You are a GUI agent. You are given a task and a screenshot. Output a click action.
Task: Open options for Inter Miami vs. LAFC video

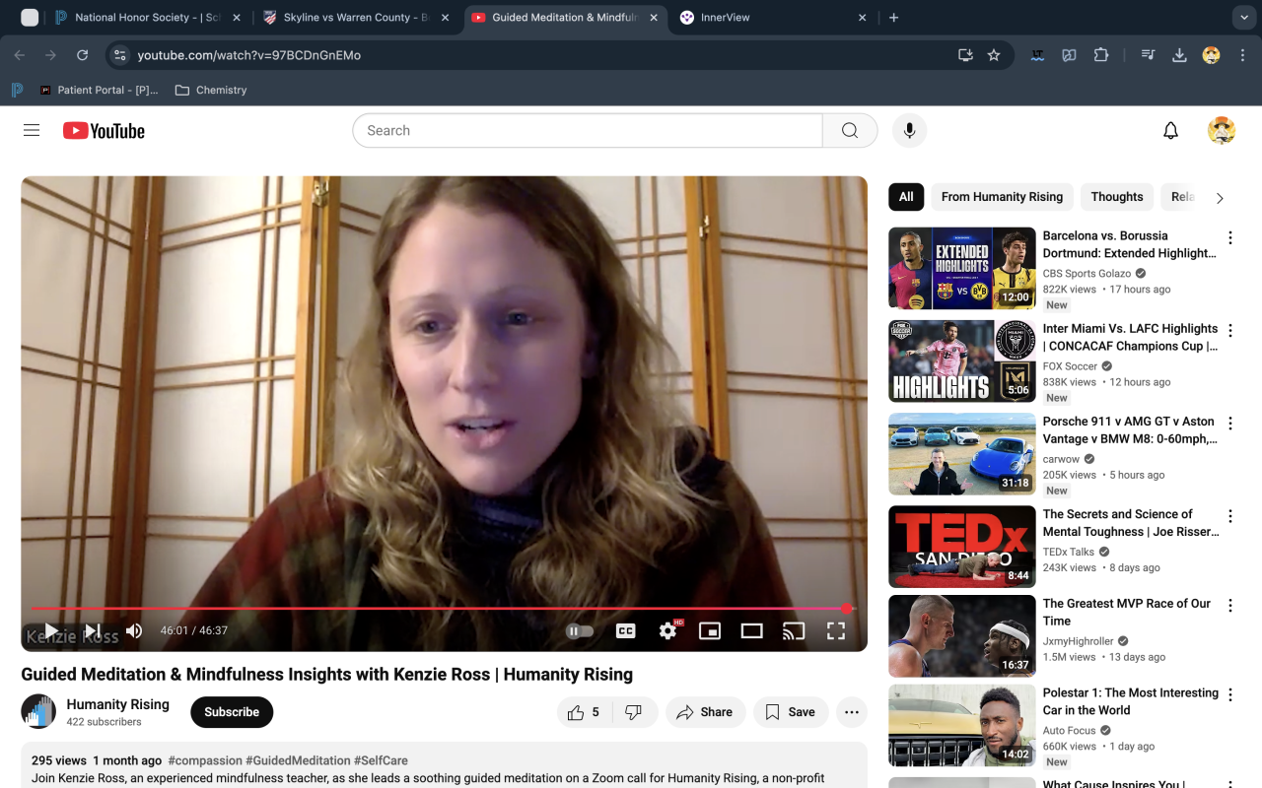1229,330
